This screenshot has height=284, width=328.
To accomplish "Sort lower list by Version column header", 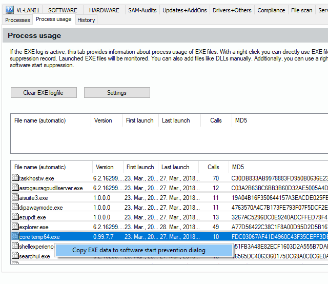I will tap(105, 167).
